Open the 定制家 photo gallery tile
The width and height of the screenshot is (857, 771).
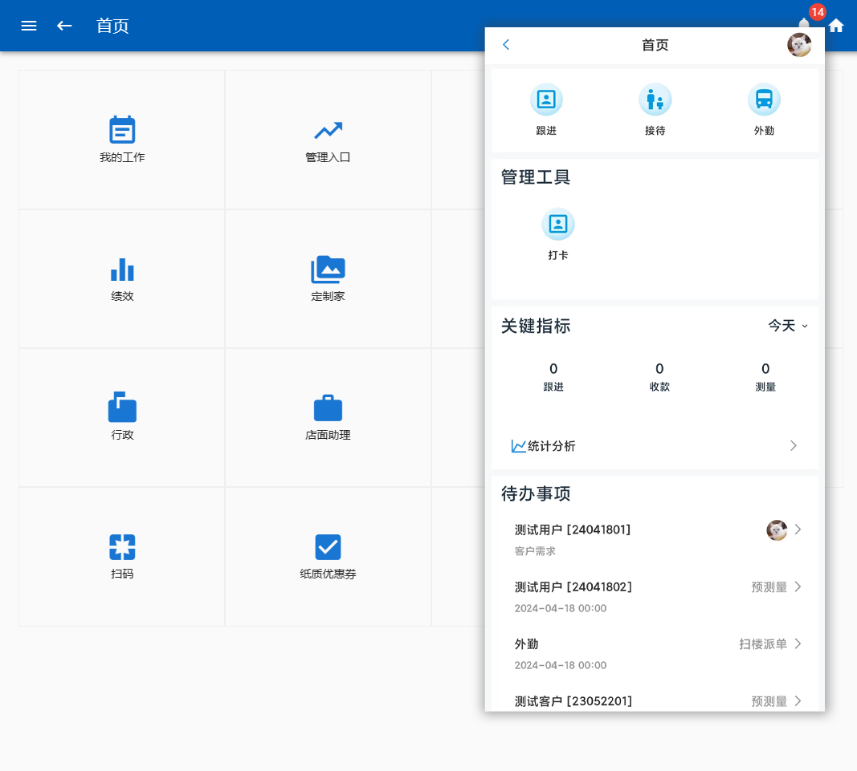328,278
